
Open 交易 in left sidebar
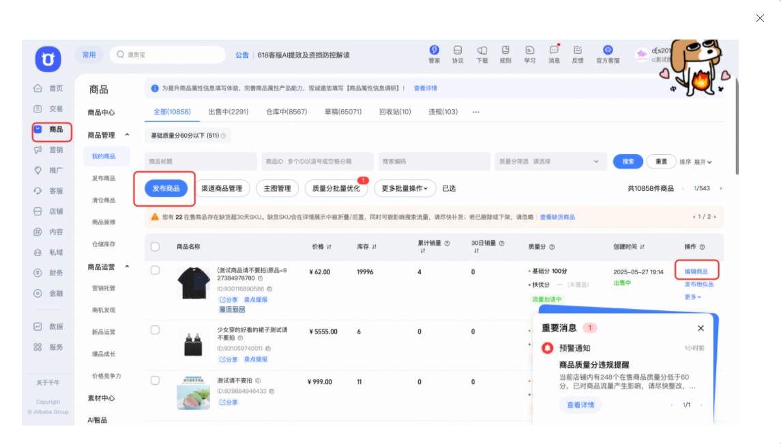[x=48, y=108]
